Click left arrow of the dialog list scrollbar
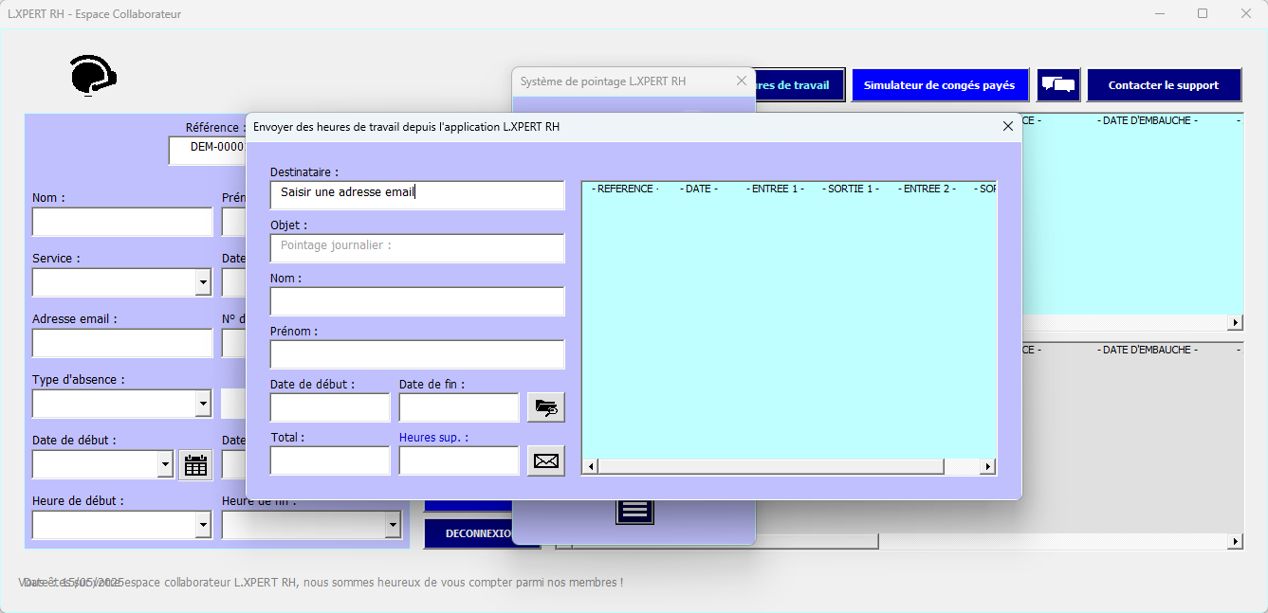Screen dimensions: 1268x613 click(590, 466)
